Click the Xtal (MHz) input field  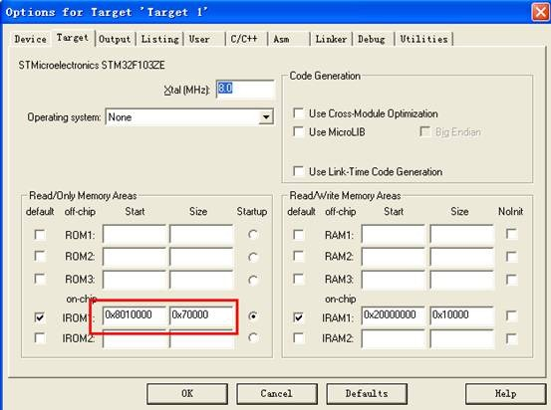(x=245, y=89)
